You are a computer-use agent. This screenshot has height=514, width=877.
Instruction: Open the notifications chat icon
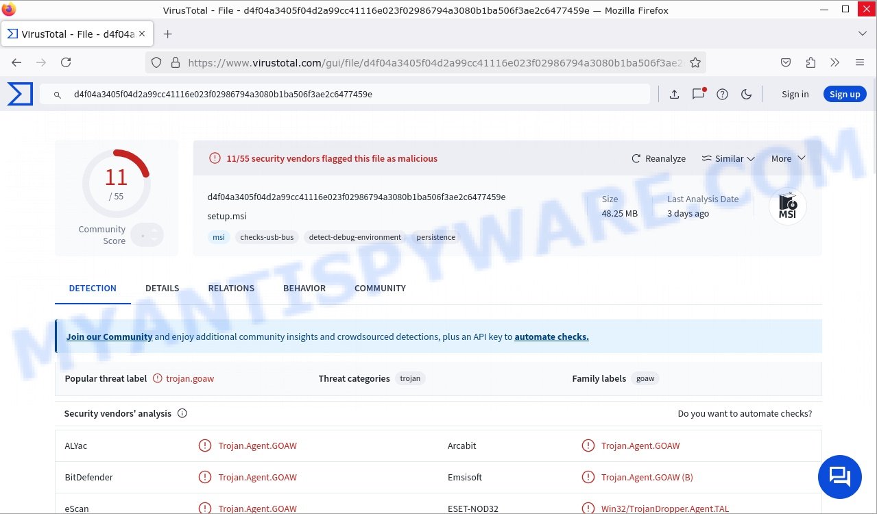[698, 95]
